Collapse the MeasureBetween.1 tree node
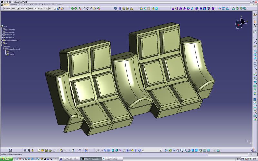Screen dimensions: 258x161 tap(4, 49)
